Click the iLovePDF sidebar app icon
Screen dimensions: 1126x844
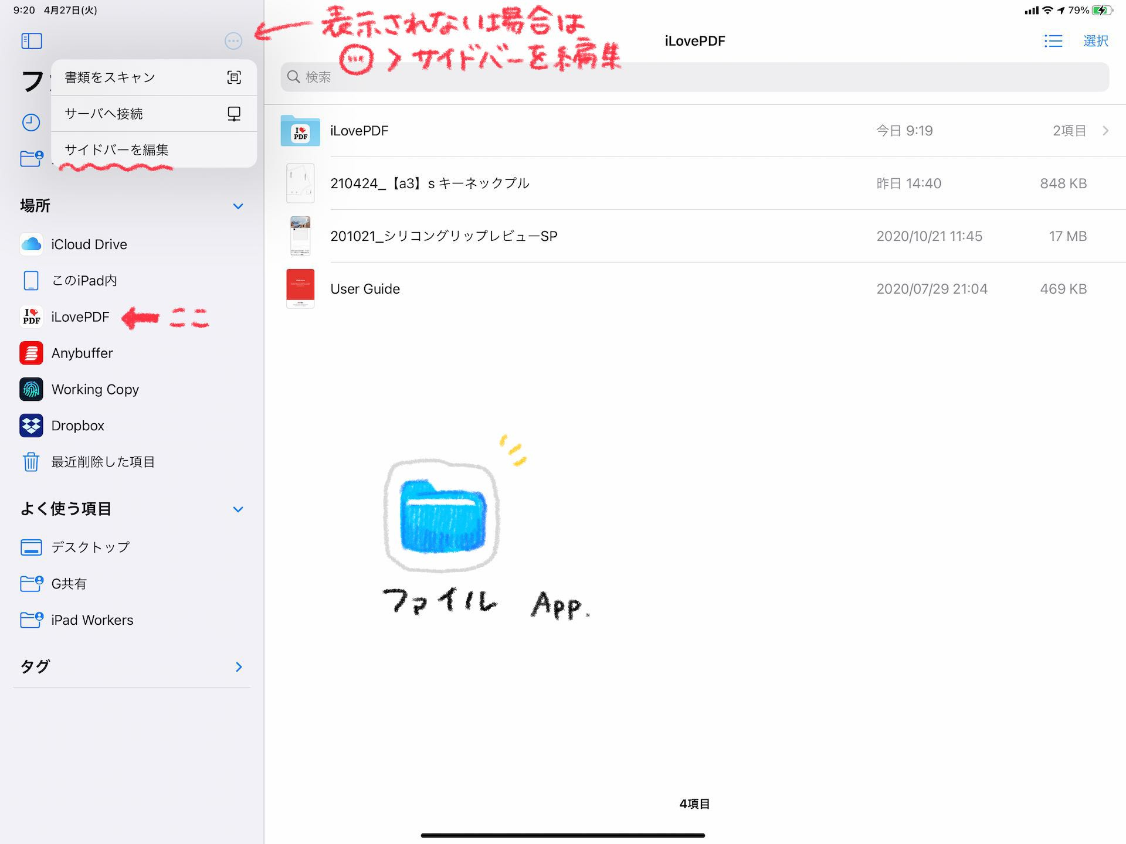(31, 317)
